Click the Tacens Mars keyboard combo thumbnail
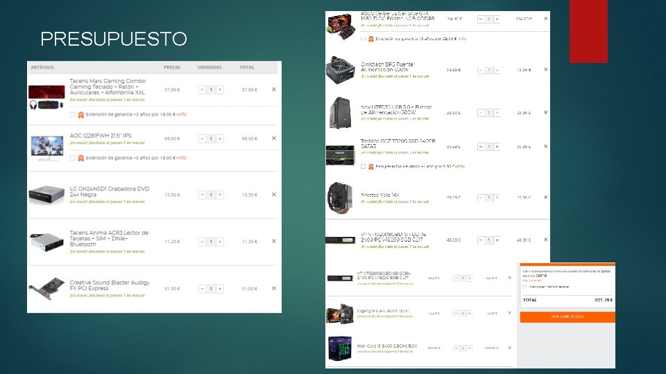The image size is (666, 374). pos(46,98)
